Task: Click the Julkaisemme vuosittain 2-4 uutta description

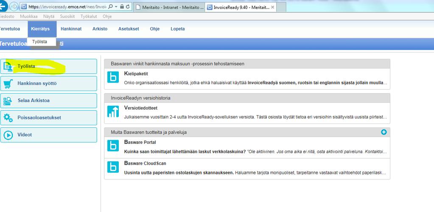Action: (255, 117)
